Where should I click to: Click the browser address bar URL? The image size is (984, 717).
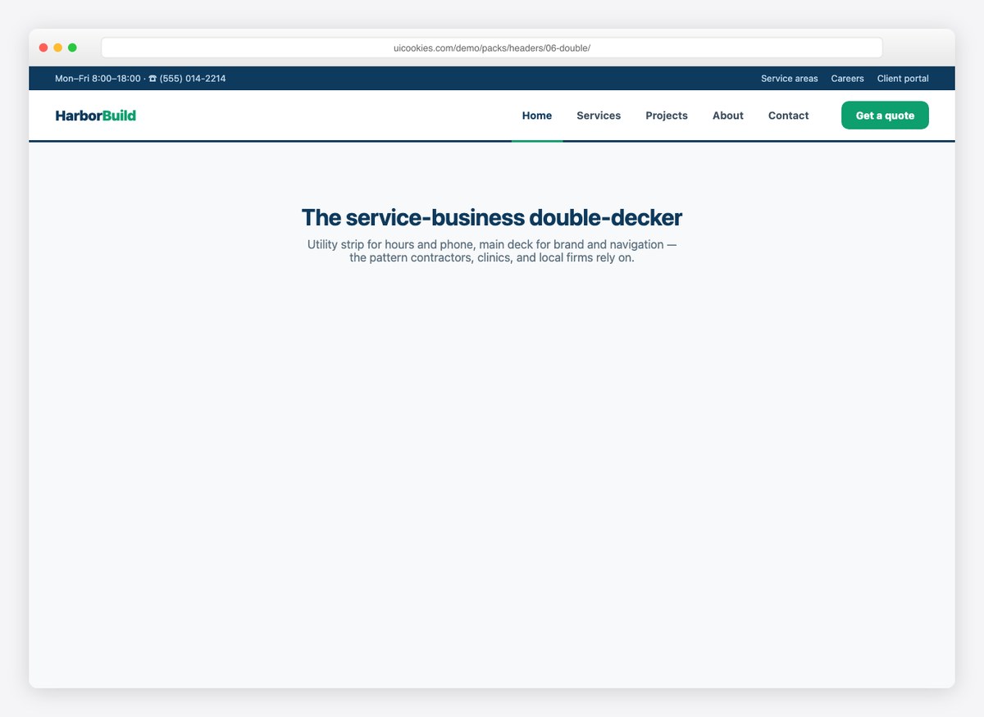click(x=492, y=48)
